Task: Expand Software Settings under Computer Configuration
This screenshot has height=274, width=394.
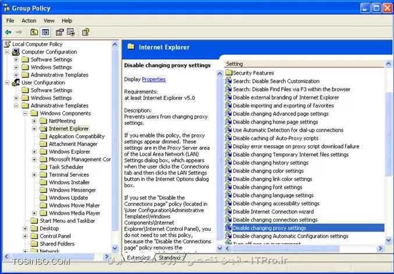Action: (x=16, y=60)
